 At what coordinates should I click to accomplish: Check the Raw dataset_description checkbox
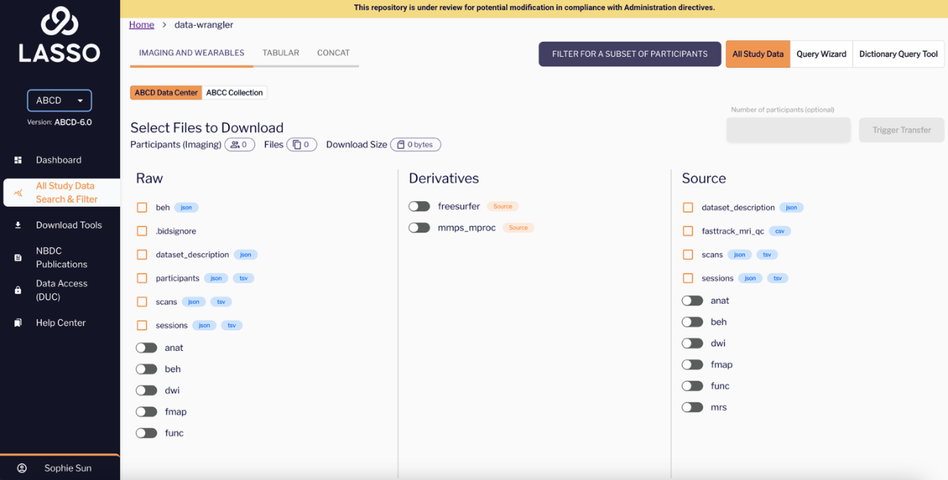coord(142,254)
